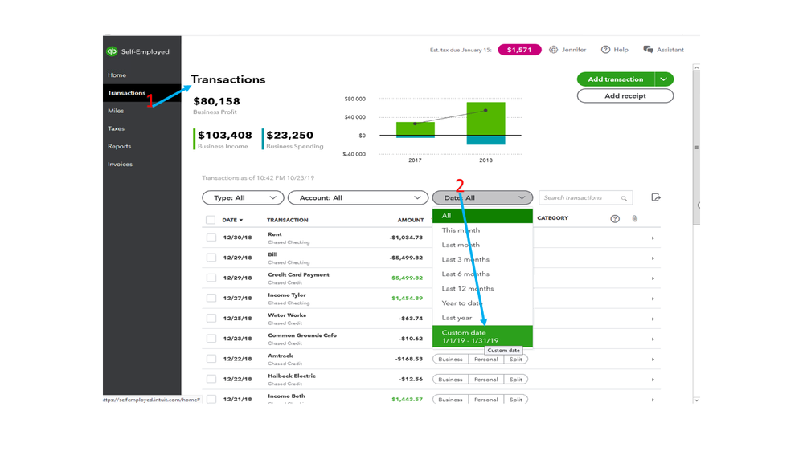Open Miles in the sidebar
The width and height of the screenshot is (803, 451).
click(116, 111)
